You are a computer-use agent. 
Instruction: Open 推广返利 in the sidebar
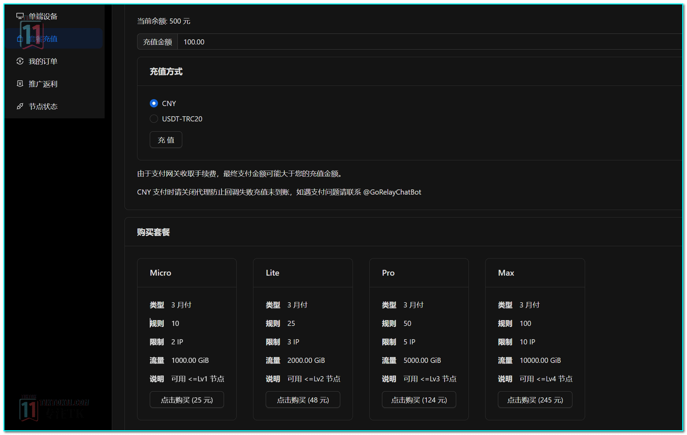[x=54, y=84]
